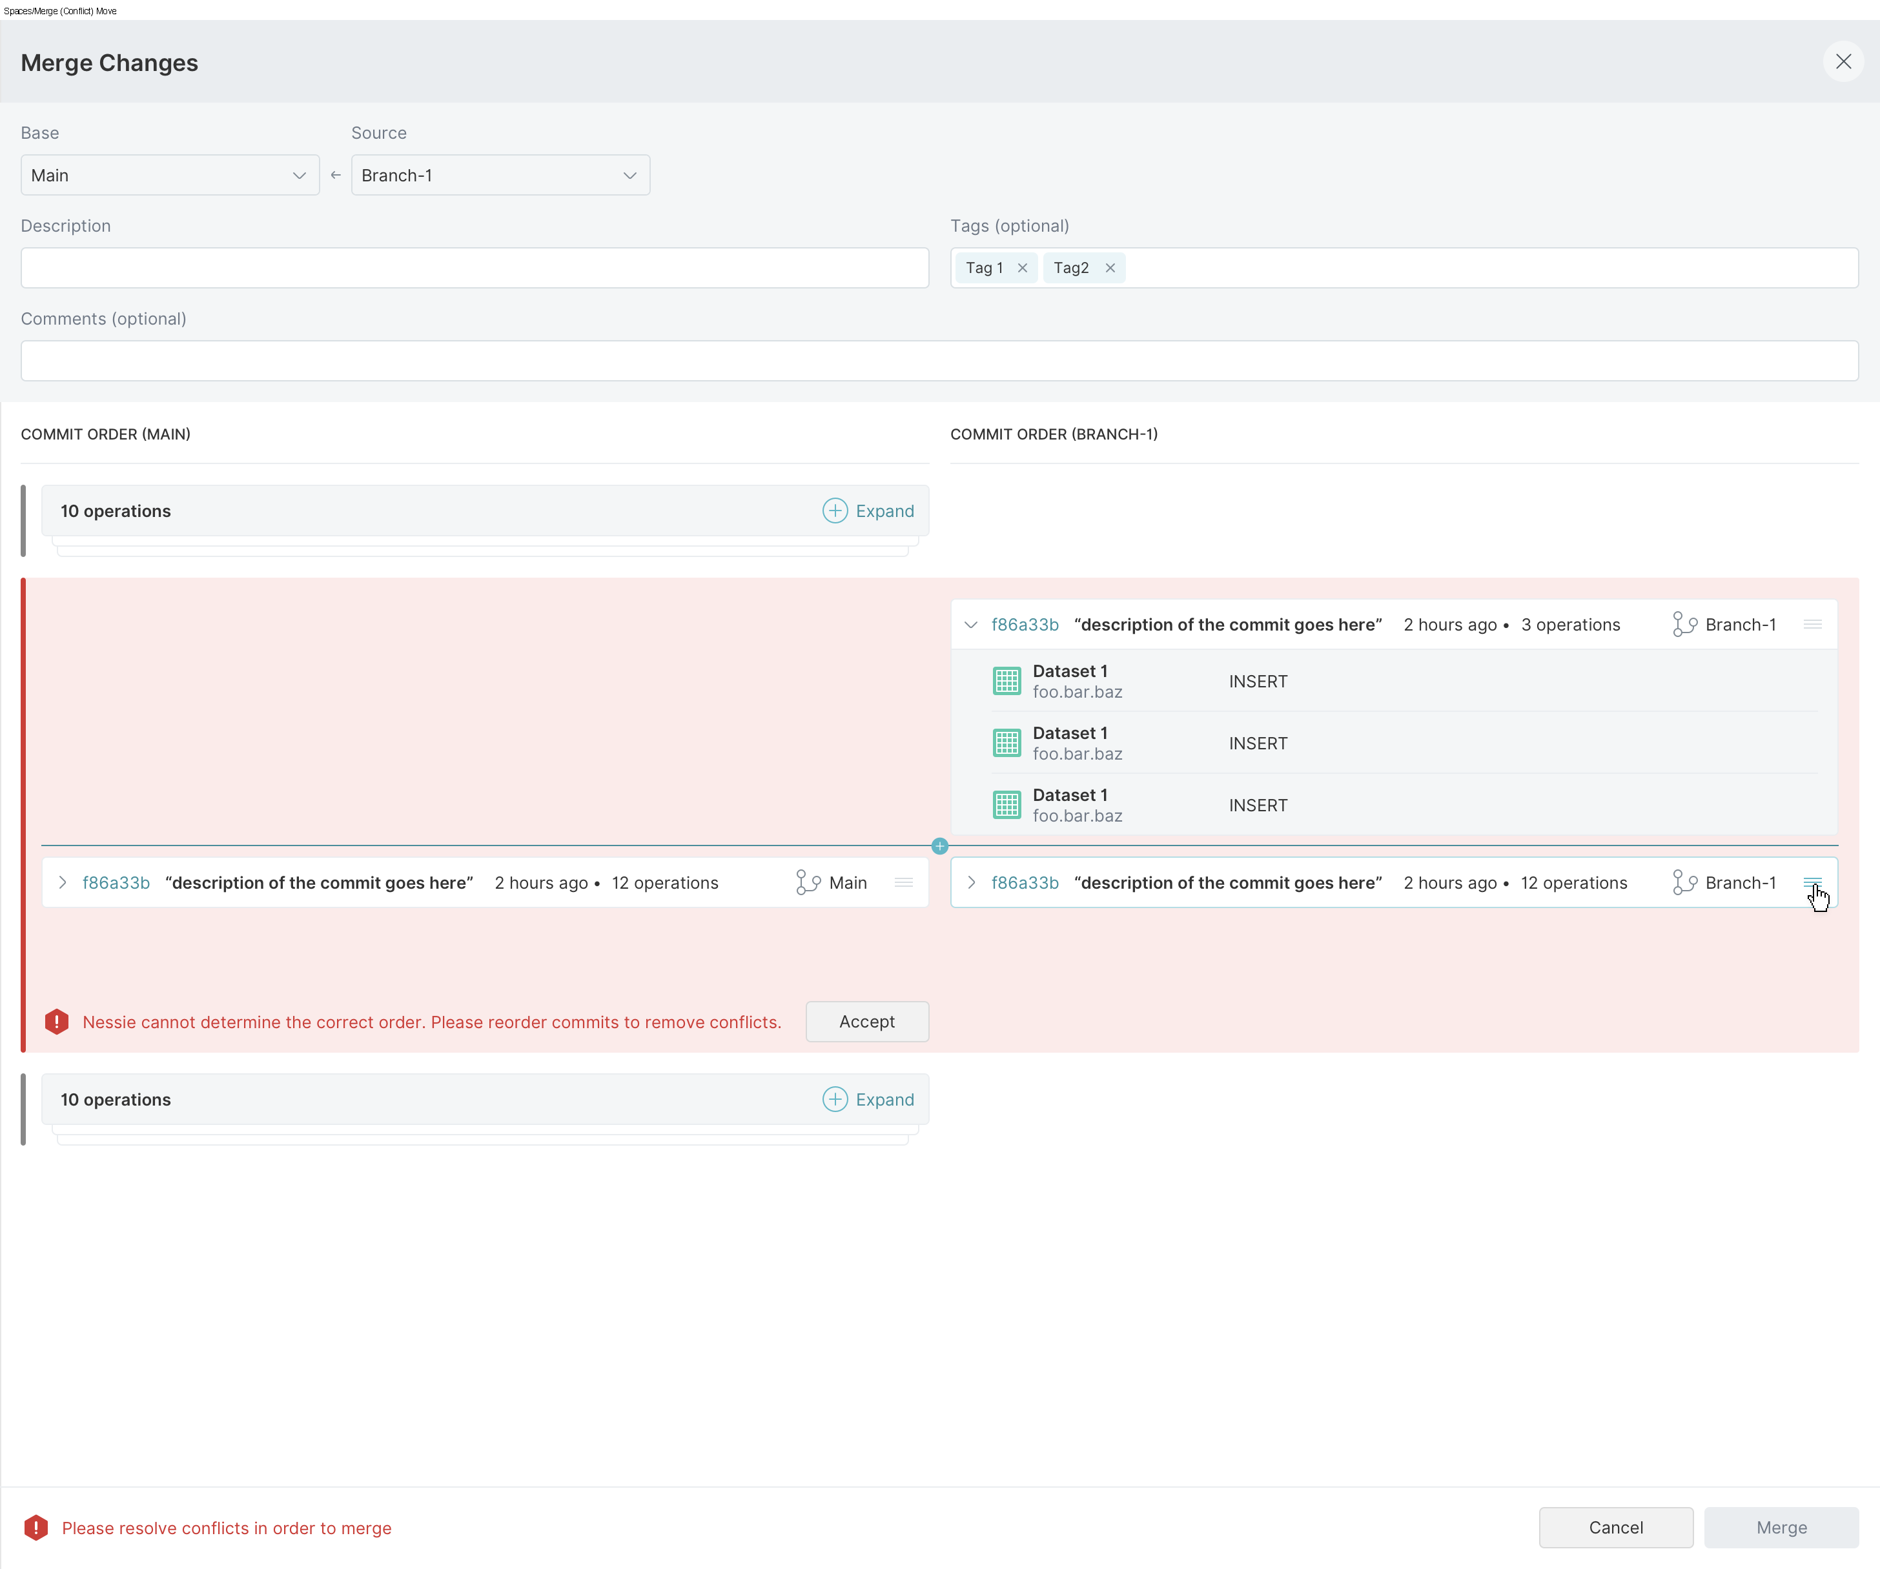Click the Tag2 chip label
Image resolution: width=1880 pixels, height=1569 pixels.
(x=1070, y=268)
